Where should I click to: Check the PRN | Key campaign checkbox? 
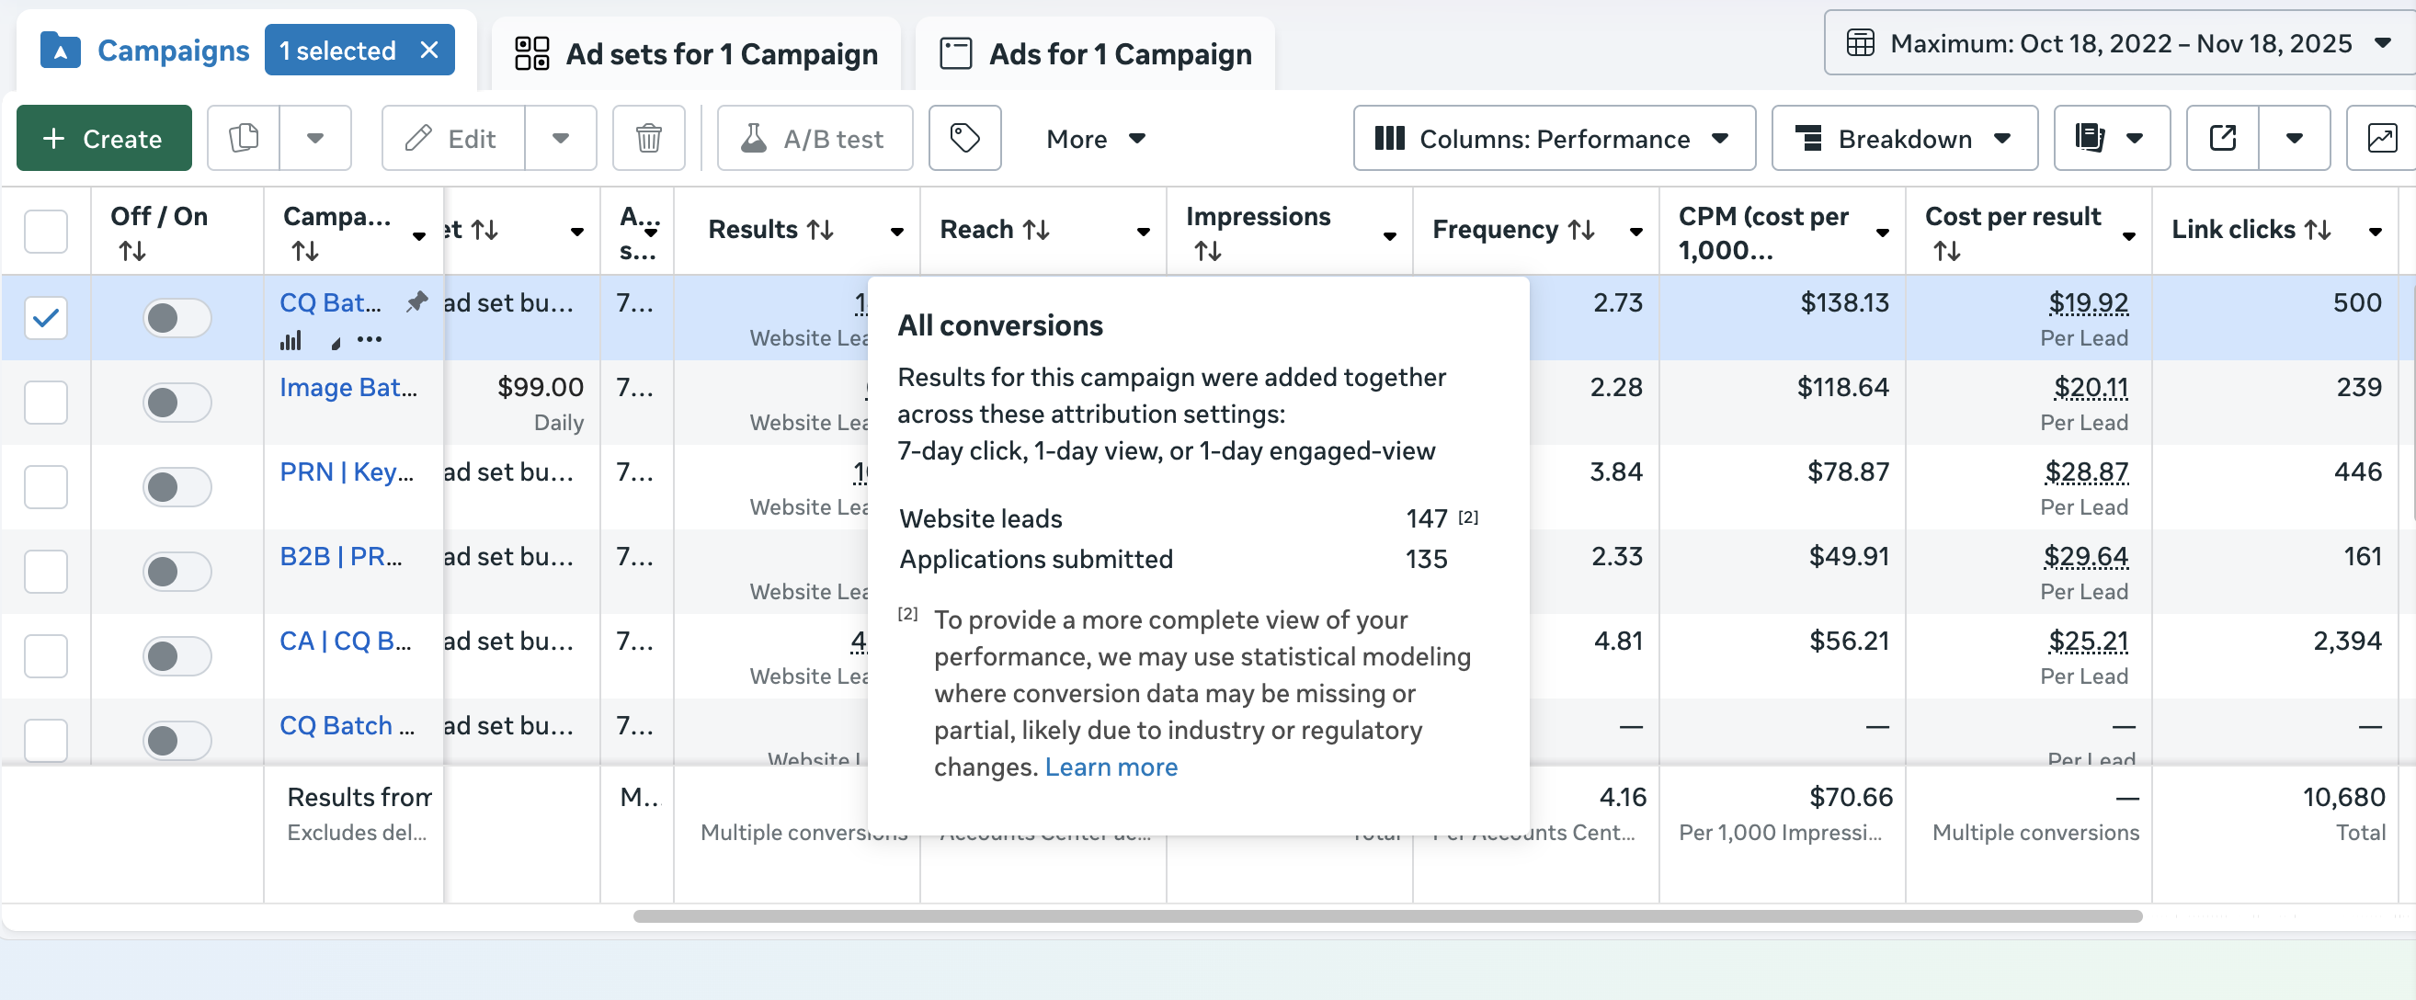(46, 487)
